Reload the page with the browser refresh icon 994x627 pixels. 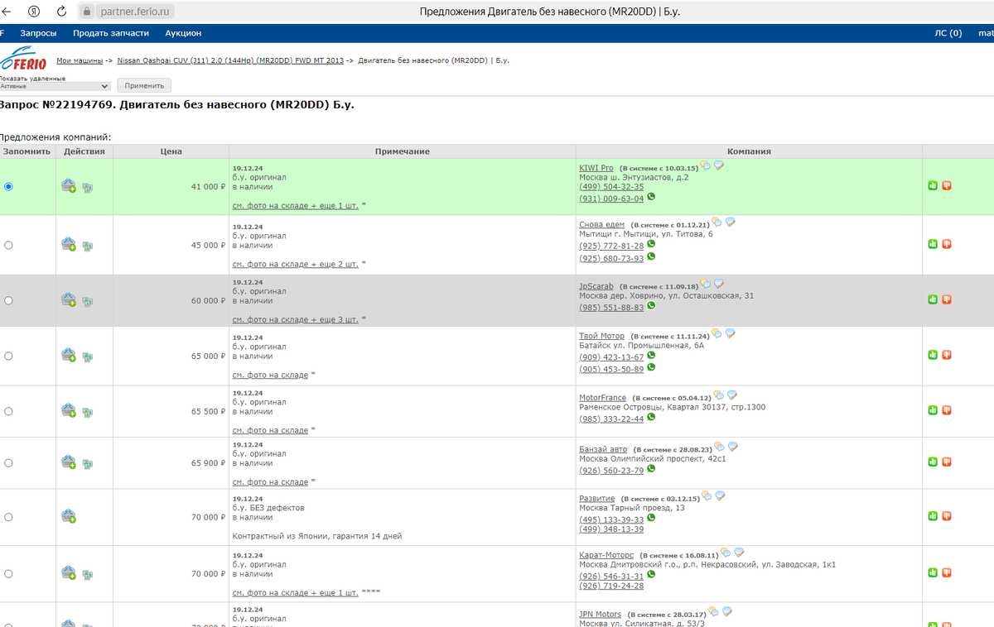coord(61,12)
